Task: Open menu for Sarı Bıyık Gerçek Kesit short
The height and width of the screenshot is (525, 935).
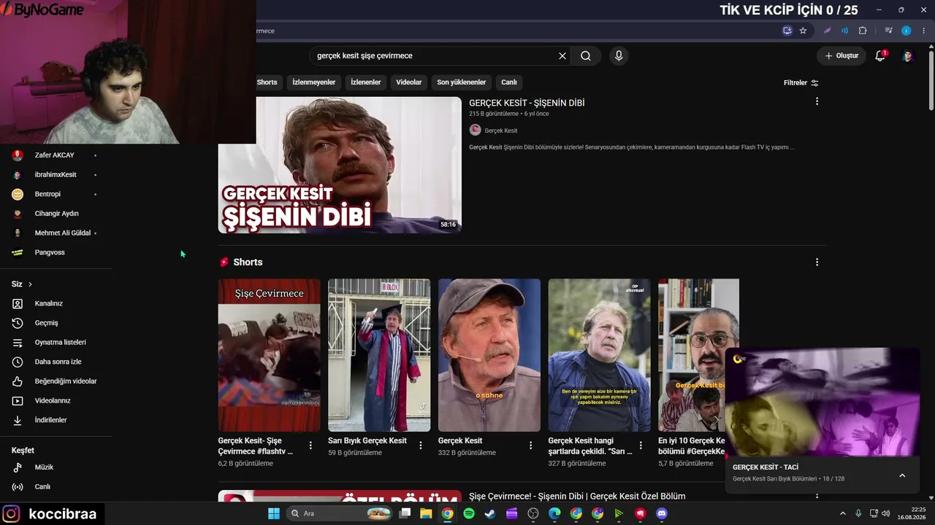Action: pyautogui.click(x=421, y=446)
